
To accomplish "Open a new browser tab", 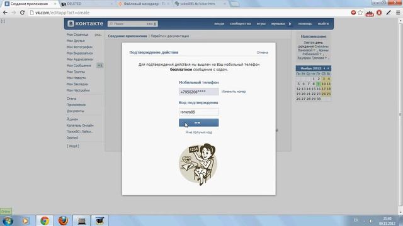I will (235, 4).
